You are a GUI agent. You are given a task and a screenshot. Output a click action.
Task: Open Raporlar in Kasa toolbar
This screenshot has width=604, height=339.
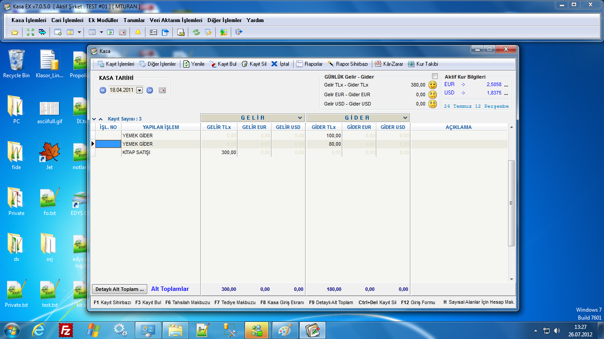coord(310,64)
